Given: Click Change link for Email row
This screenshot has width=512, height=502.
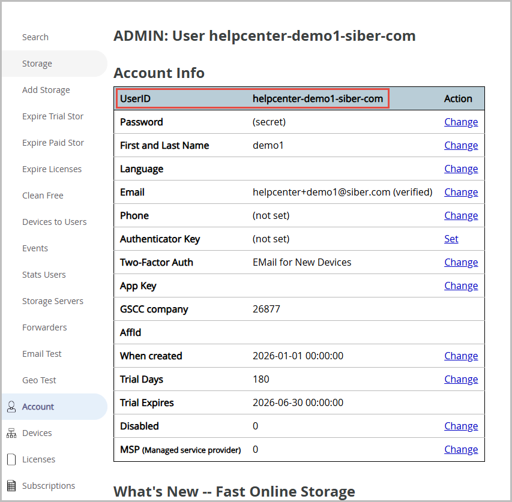Looking at the screenshot, I should point(461,192).
